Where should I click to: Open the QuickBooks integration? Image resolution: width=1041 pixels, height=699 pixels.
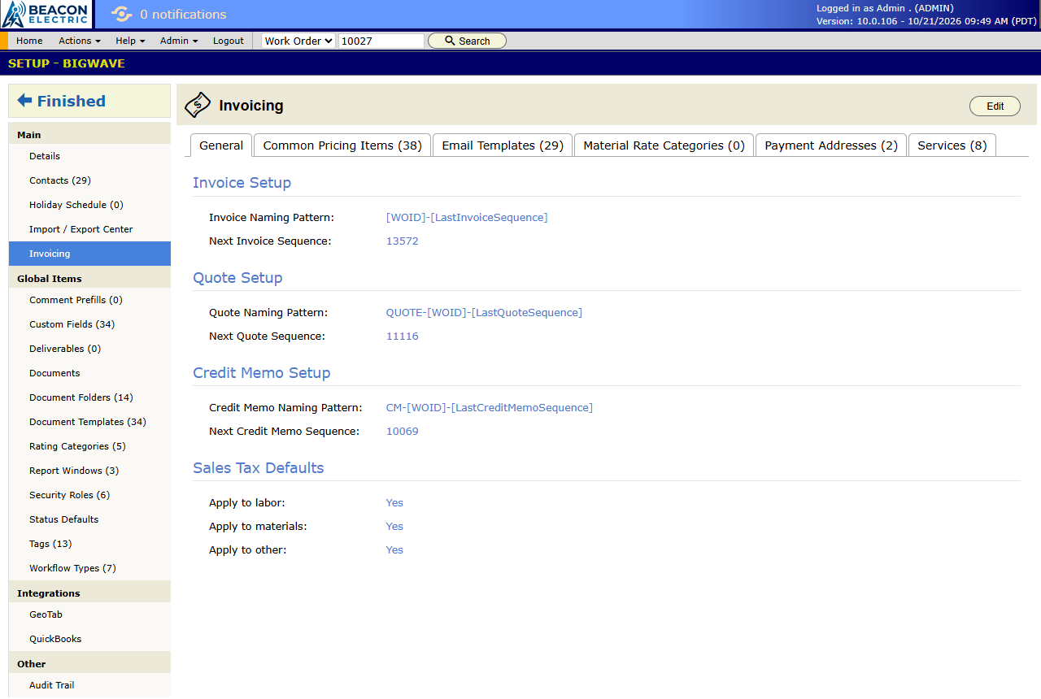89,639
